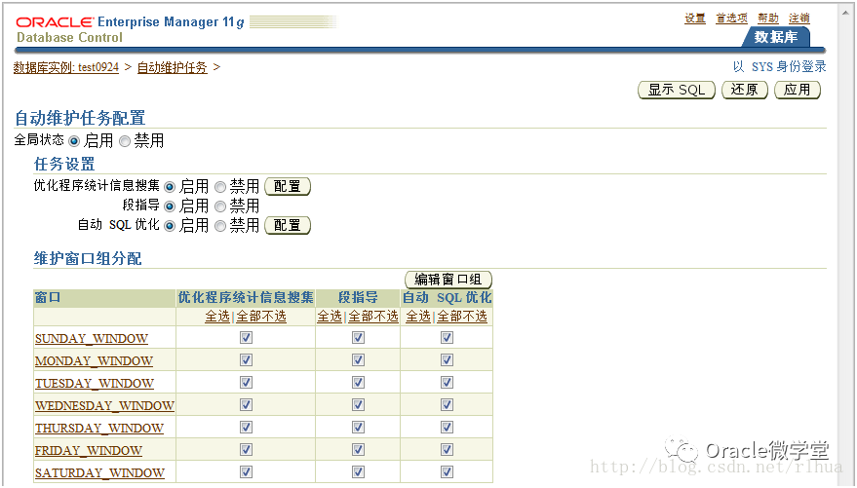Click 配置 for 优化程序统计信息搜集
Screen dimensions: 857x488
[288, 187]
